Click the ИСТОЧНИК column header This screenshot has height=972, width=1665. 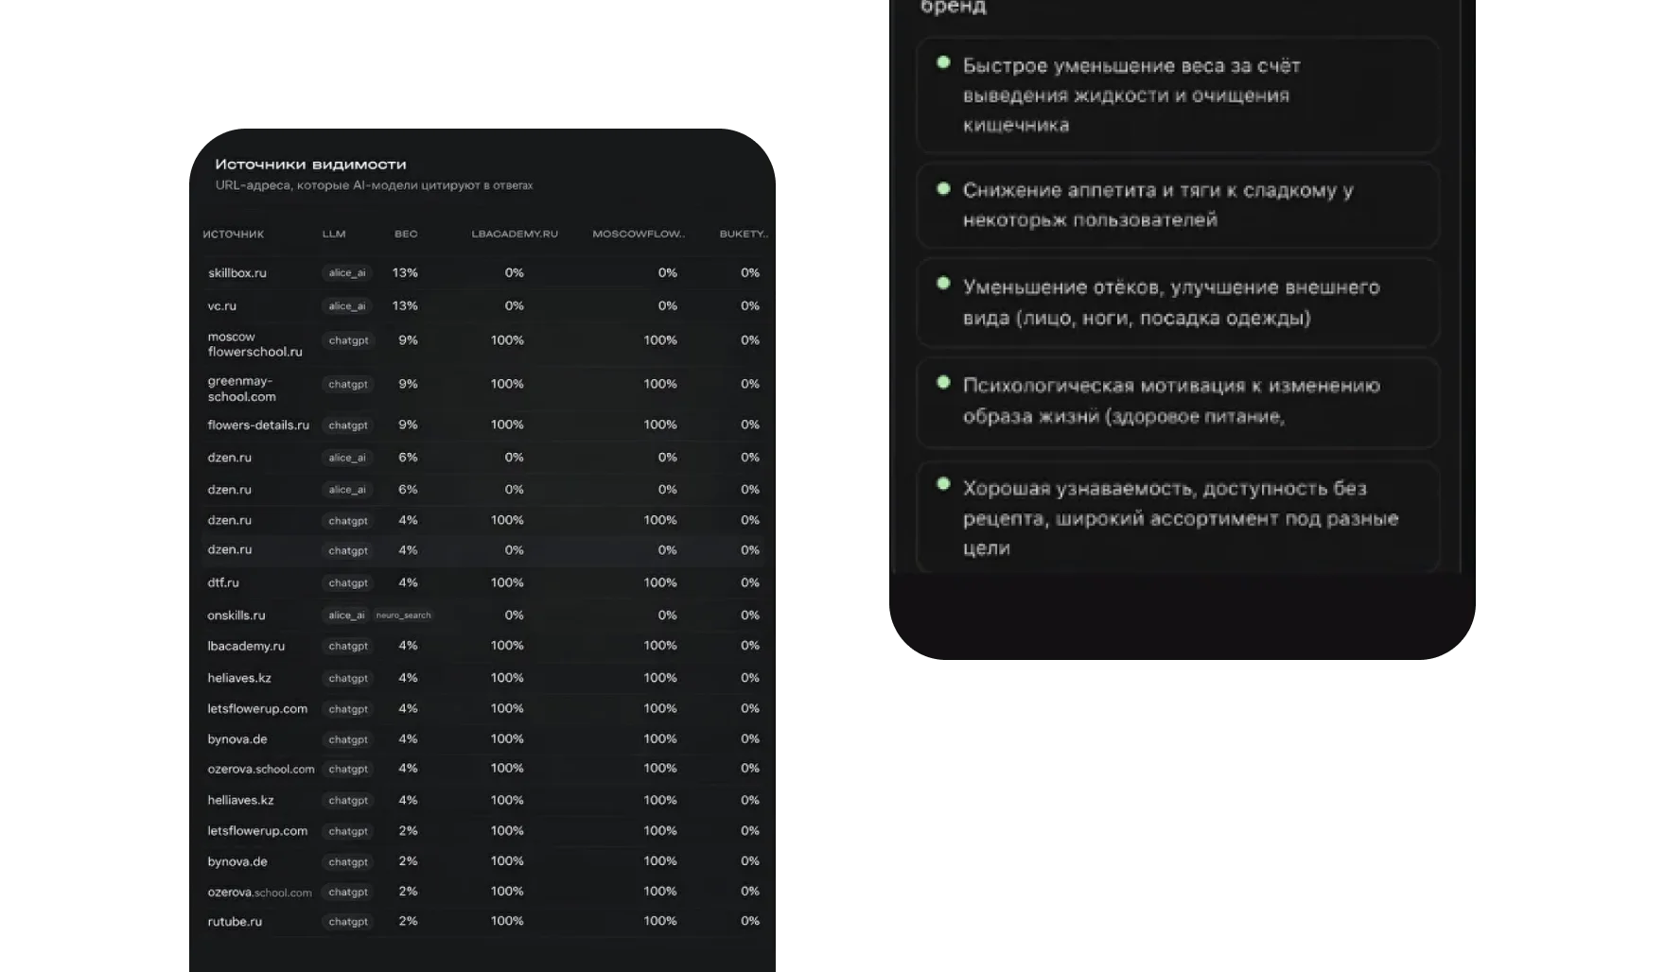coord(233,234)
